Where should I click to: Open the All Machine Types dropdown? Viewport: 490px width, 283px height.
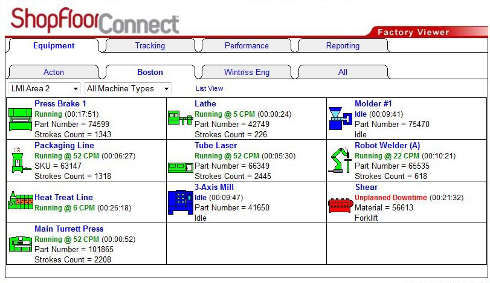tap(127, 88)
